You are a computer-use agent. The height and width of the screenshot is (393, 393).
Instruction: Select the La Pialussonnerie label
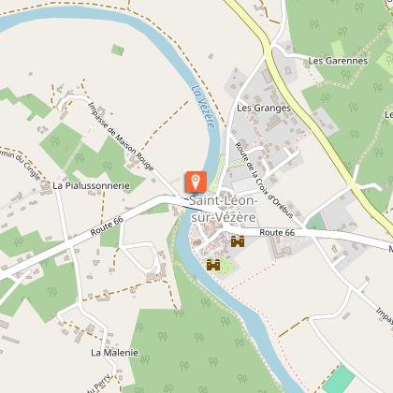pos(91,186)
